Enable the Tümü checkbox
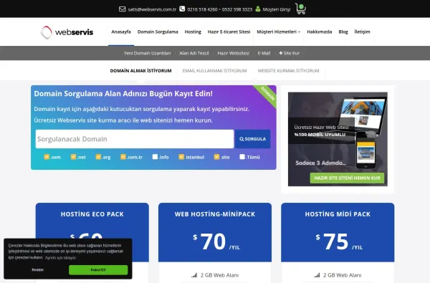Screen dimensions: 430x283 click(x=242, y=157)
